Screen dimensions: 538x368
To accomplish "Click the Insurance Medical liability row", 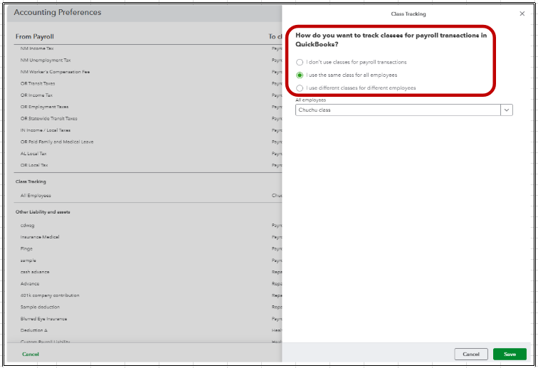I will pyautogui.click(x=40, y=237).
